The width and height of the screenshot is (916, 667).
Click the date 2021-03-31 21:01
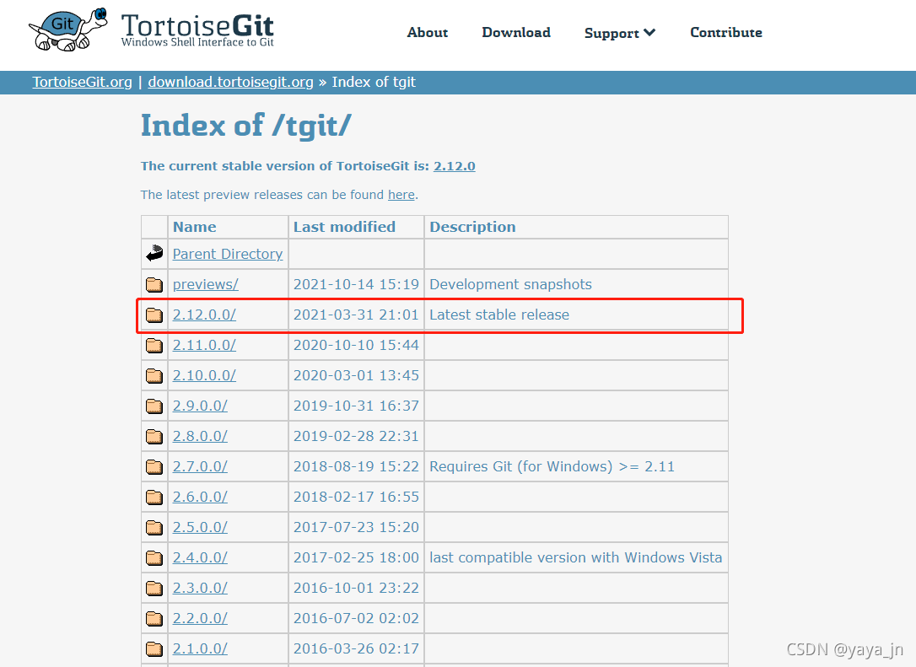[x=356, y=315]
